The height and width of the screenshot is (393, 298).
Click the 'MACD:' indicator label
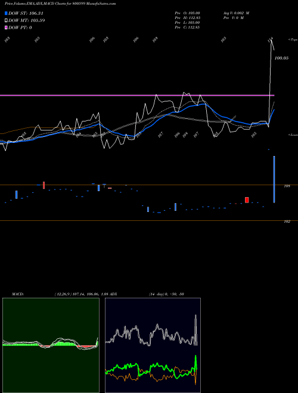coord(18,294)
